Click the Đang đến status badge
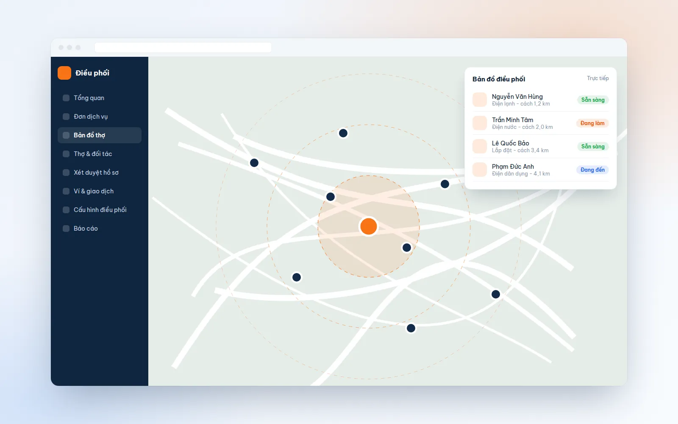This screenshot has height=424, width=678. pyautogui.click(x=592, y=170)
